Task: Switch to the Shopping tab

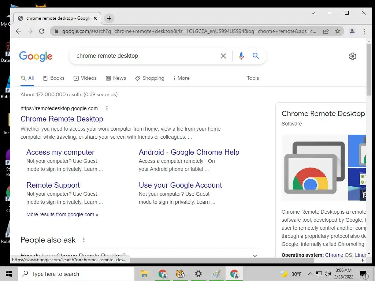Action: pos(150,78)
